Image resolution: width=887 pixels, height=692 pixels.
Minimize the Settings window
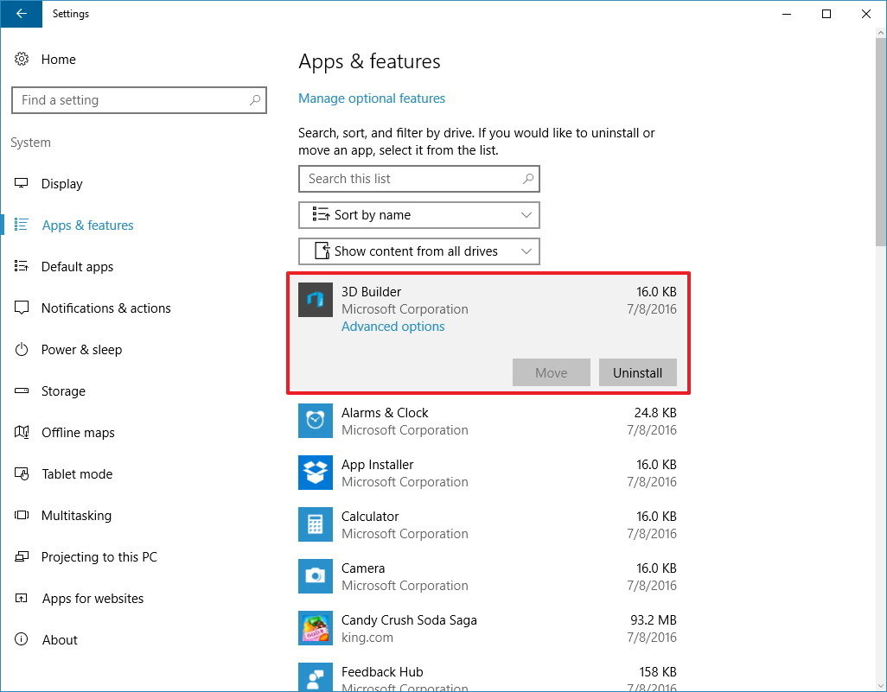[x=787, y=14]
